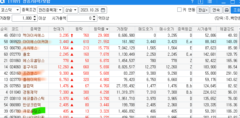This screenshot has height=118, width=240.
Task: Sort by the 순위 column header
Action: coord(4,29)
